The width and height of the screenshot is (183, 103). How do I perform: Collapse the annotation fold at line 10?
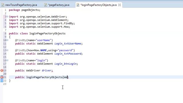[7, 40]
